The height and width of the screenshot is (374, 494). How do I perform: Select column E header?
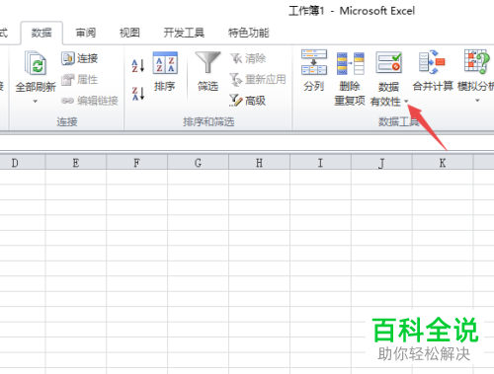pyautogui.click(x=76, y=163)
